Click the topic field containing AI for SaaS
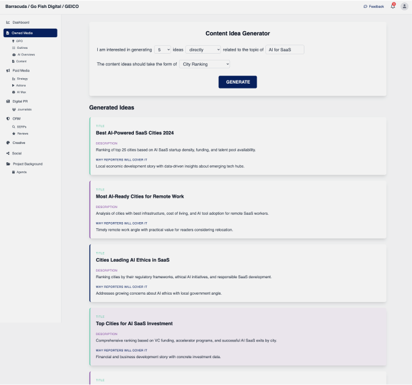 285,49
